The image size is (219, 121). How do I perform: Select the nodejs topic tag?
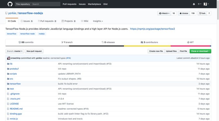coord(42,34)
